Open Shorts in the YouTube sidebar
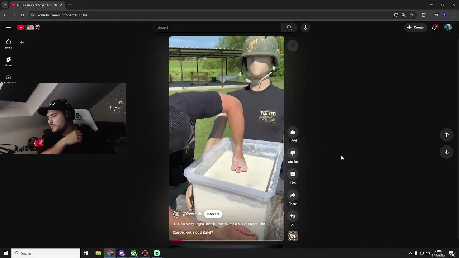Screen dimensions: 459x258 point(9,62)
